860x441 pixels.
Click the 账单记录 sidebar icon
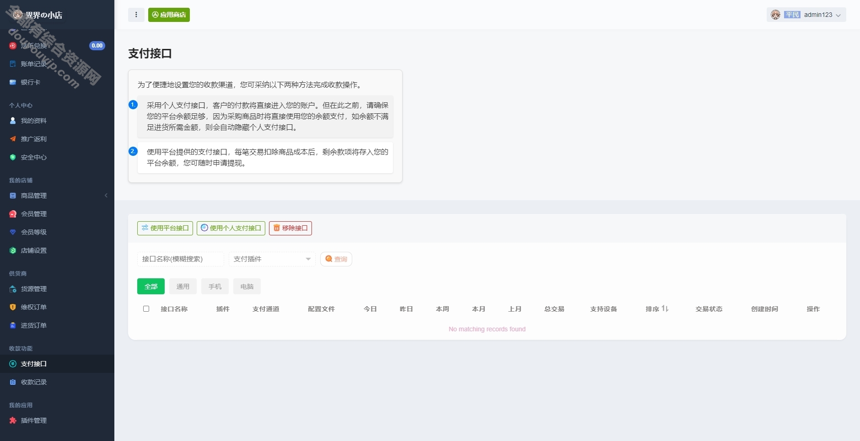[13, 64]
